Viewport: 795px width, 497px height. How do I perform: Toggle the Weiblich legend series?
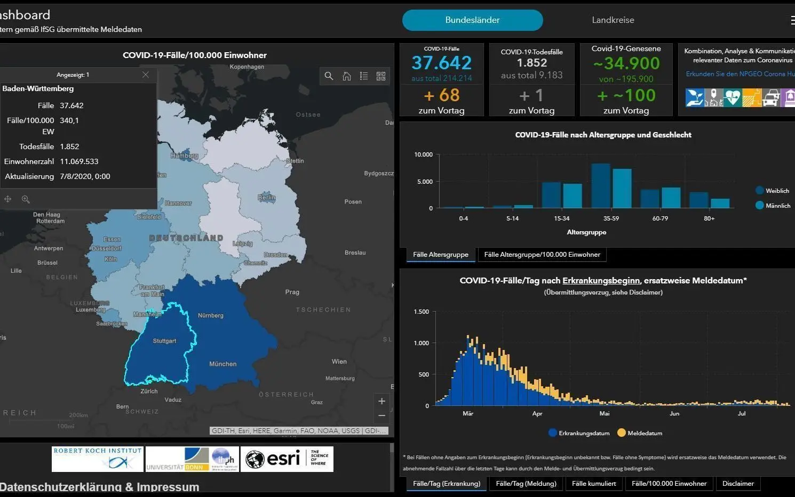(772, 191)
